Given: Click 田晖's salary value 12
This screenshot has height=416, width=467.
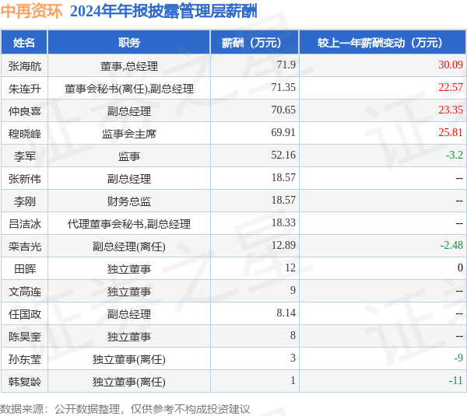Looking at the screenshot, I should point(290,267).
